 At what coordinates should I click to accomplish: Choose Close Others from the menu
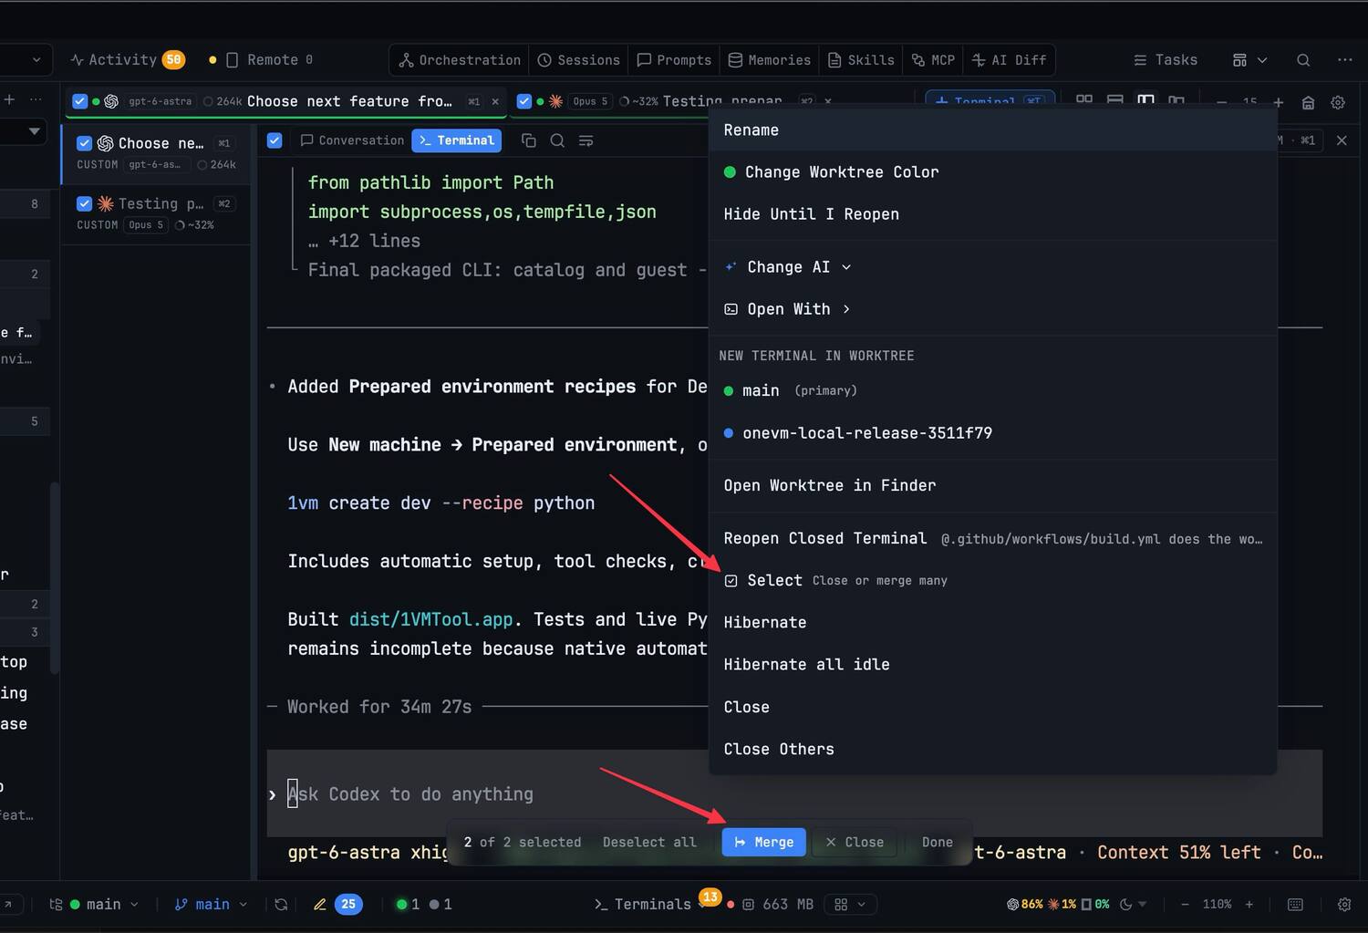tap(992, 749)
